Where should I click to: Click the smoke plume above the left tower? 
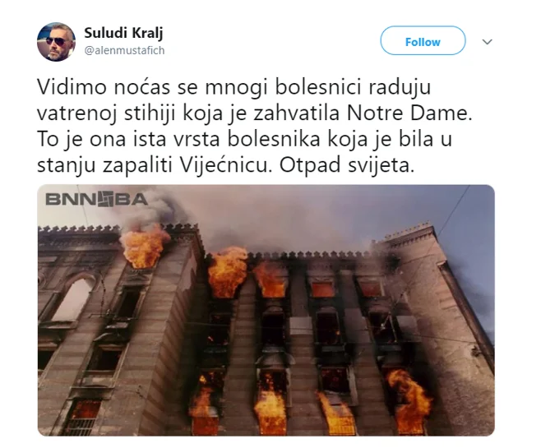(152, 207)
